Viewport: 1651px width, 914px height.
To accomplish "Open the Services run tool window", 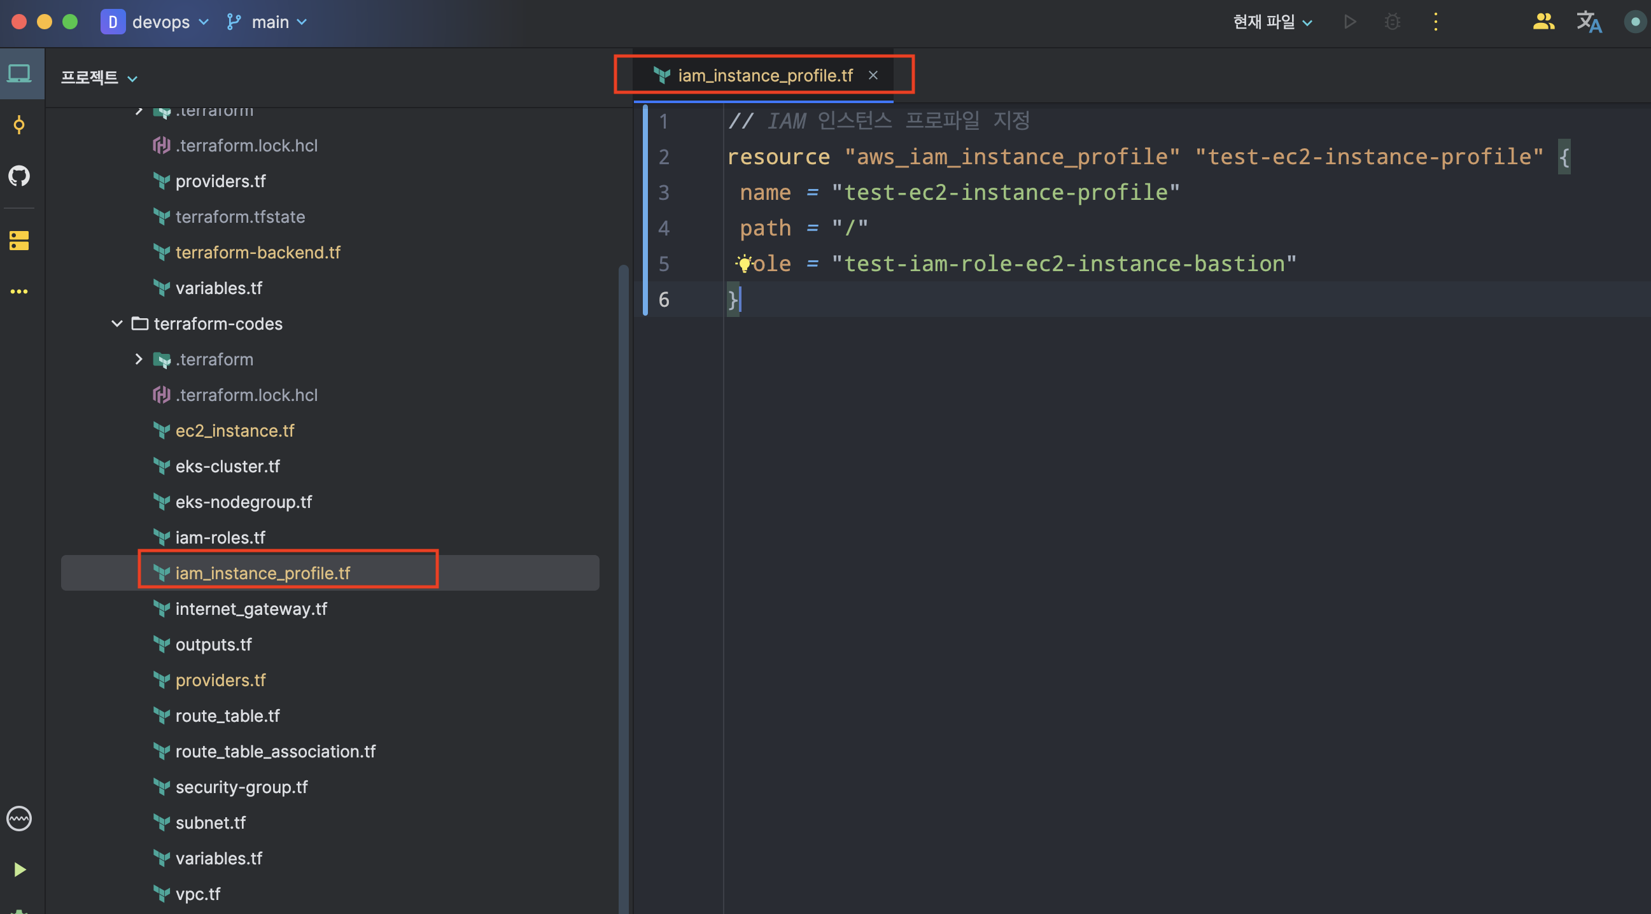I will point(19,869).
